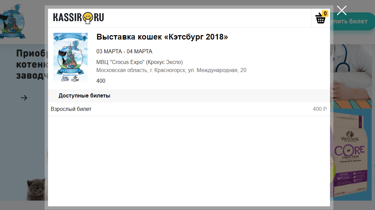Click the venue name МВЦ Crocus Expo
375x210 pixels.
[139, 62]
